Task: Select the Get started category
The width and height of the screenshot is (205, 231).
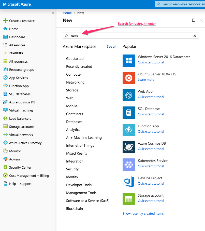Action: point(75,59)
